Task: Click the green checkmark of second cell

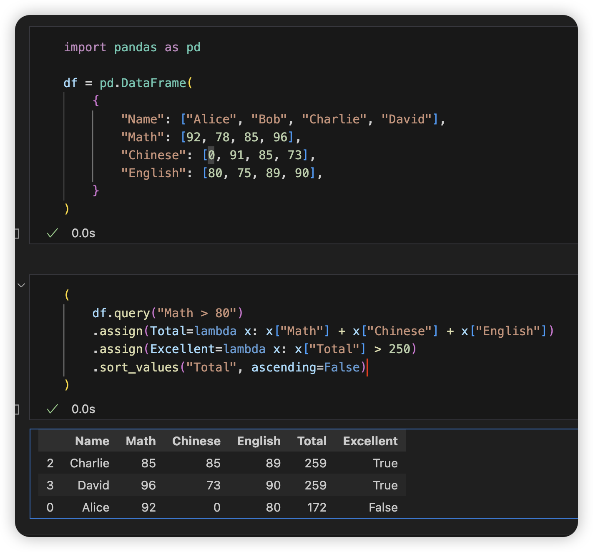Action: [x=52, y=409]
